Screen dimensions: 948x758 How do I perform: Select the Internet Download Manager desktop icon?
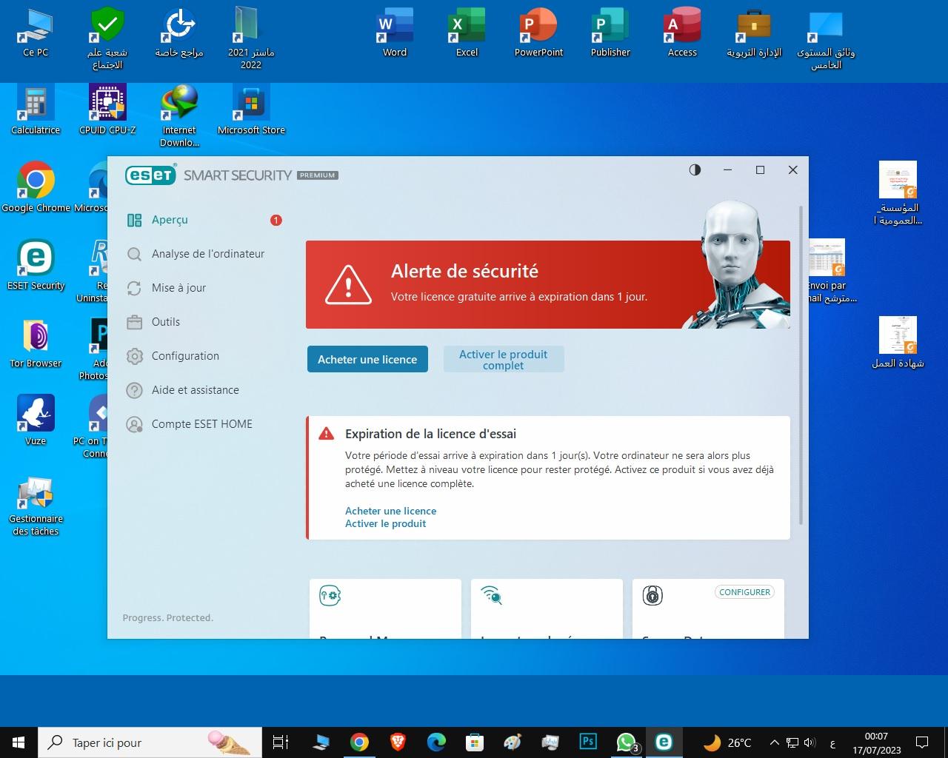click(x=179, y=117)
